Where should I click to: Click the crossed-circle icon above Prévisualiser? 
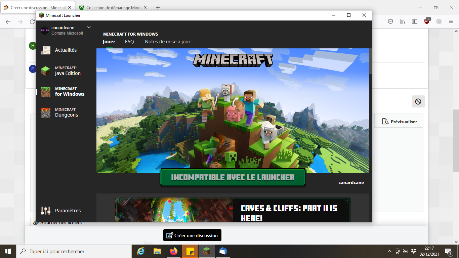click(x=418, y=101)
